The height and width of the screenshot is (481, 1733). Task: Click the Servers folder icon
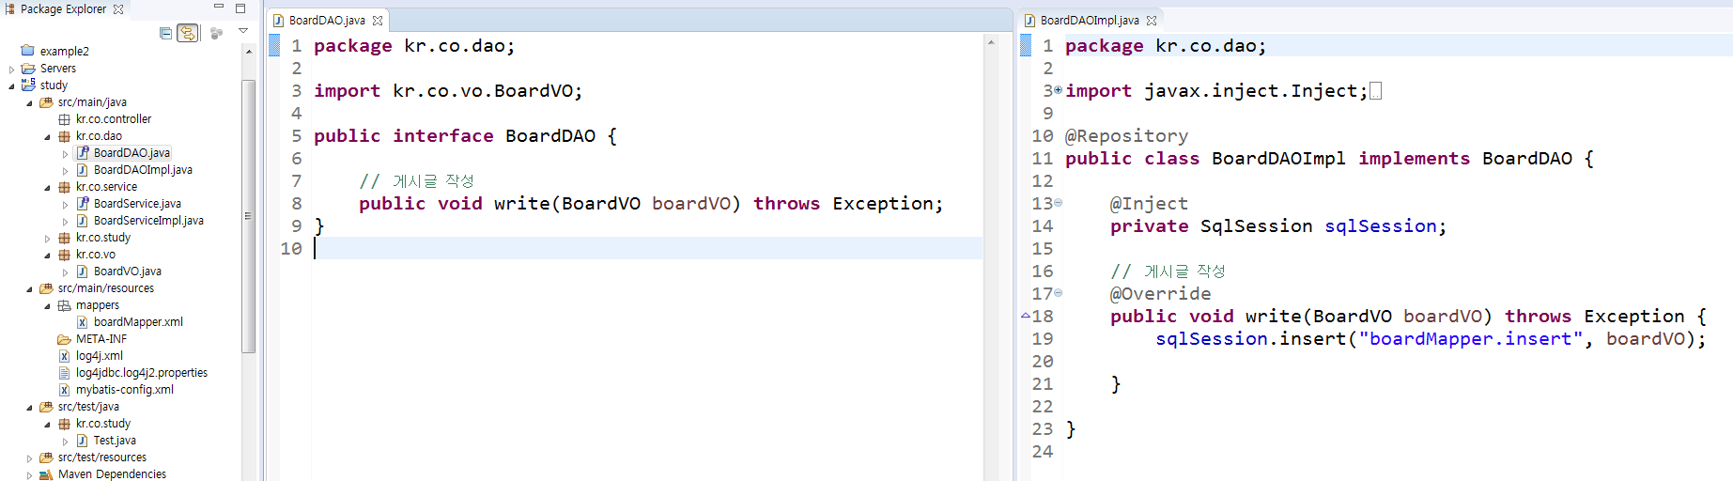28,69
